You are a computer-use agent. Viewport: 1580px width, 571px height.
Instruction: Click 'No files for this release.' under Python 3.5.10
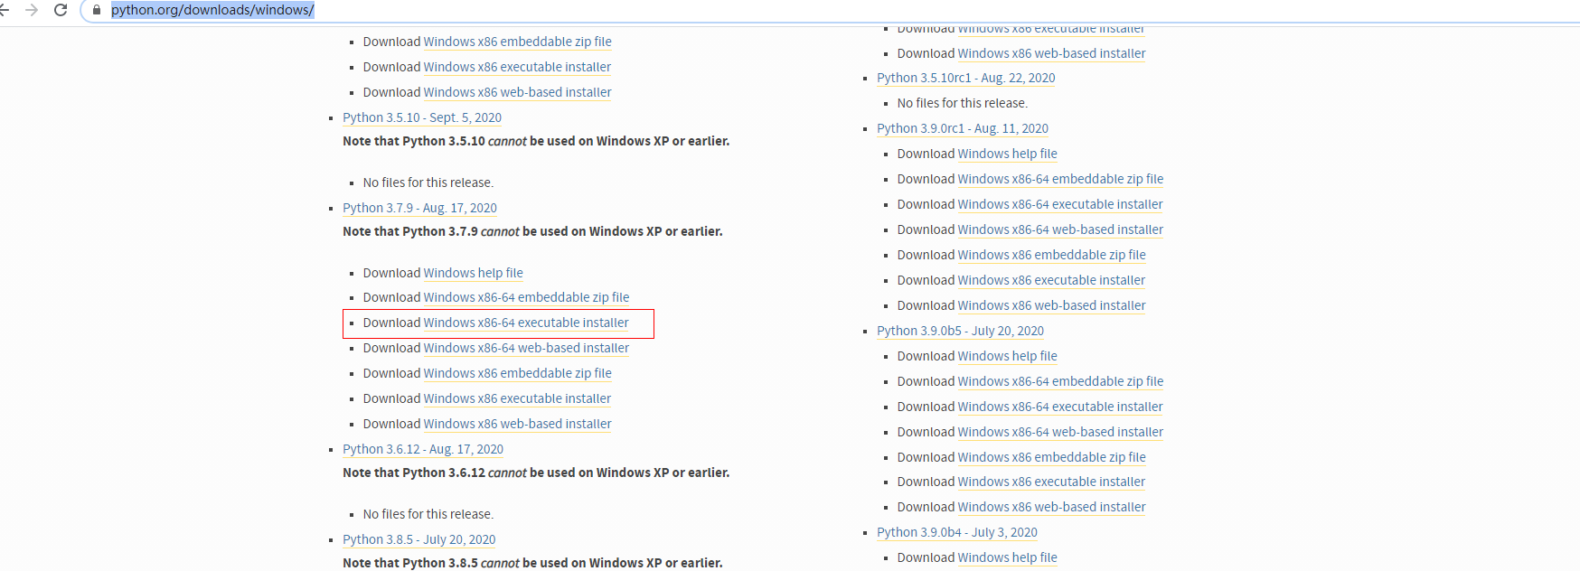pos(428,183)
